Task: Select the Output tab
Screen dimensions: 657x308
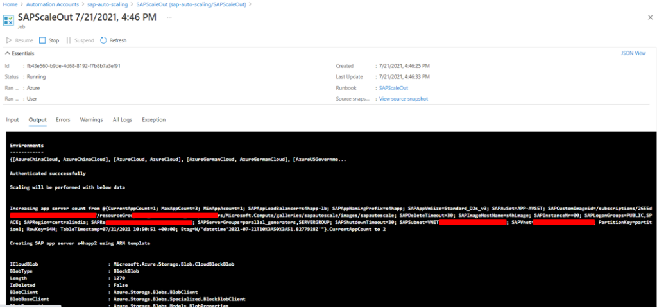Action: click(x=37, y=120)
